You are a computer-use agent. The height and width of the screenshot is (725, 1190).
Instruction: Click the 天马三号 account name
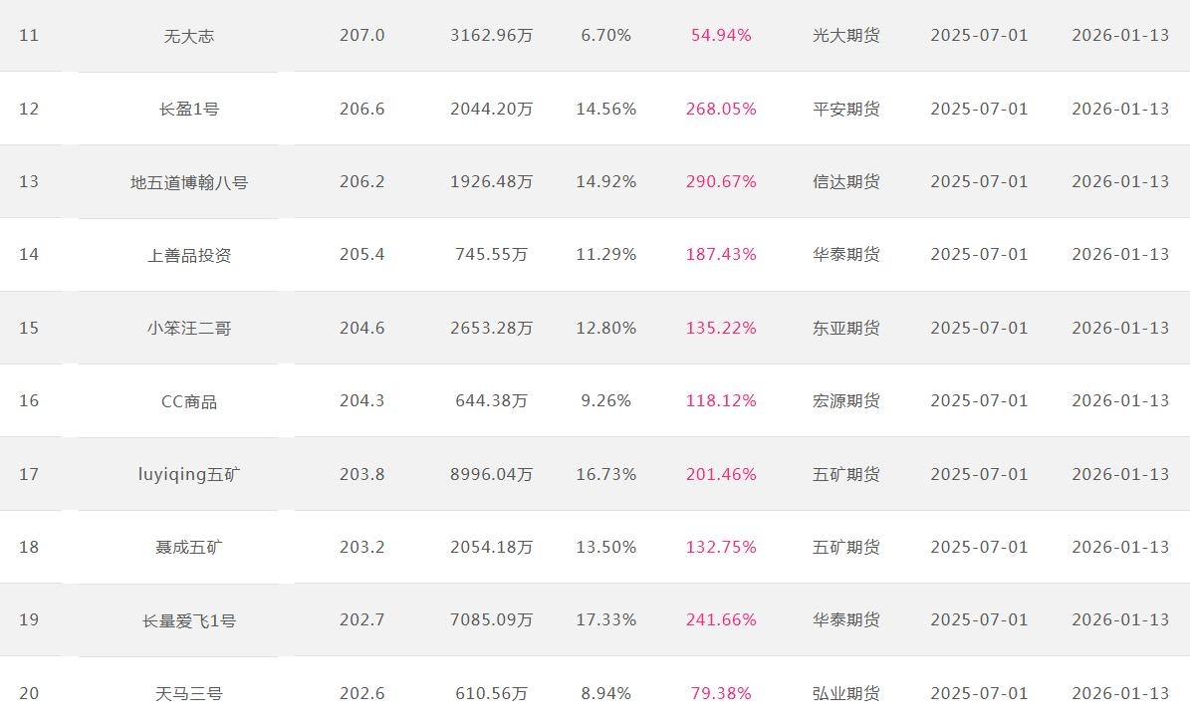coord(189,694)
